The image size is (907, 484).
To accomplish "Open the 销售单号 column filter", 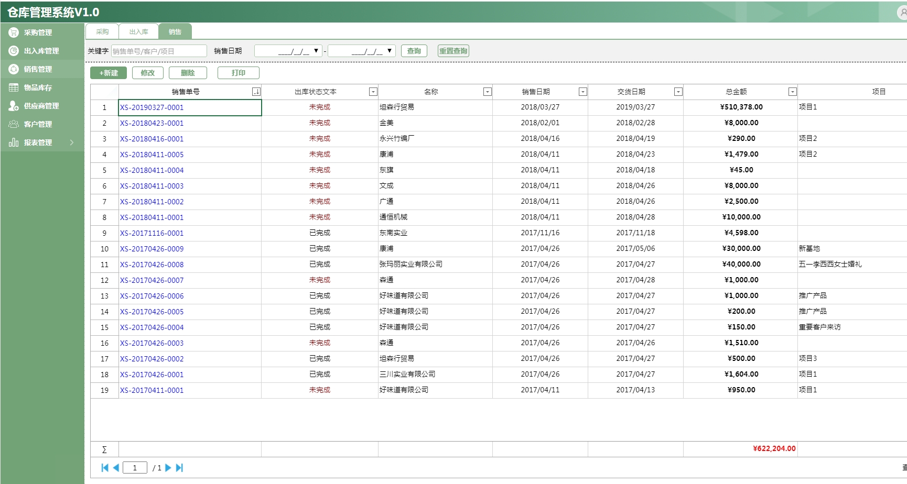I will (x=256, y=92).
